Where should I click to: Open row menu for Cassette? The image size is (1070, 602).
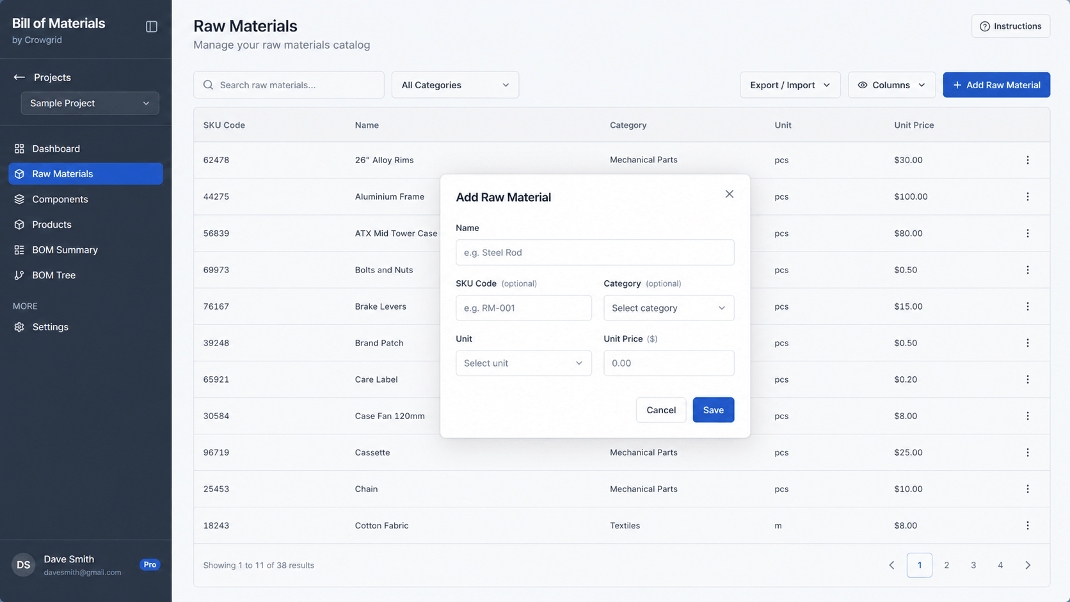(1028, 452)
